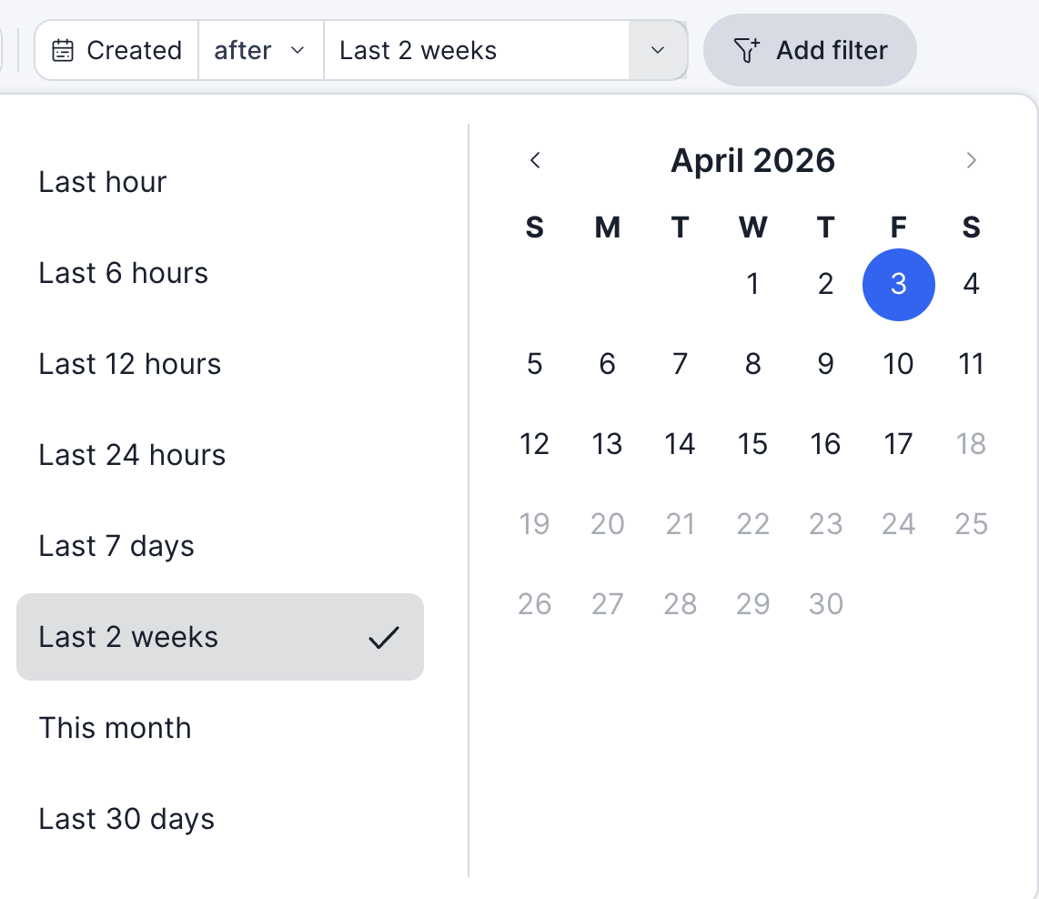Viewport: 1039px width, 899px height.
Task: Click date 16 in April 2026
Action: [x=825, y=444]
